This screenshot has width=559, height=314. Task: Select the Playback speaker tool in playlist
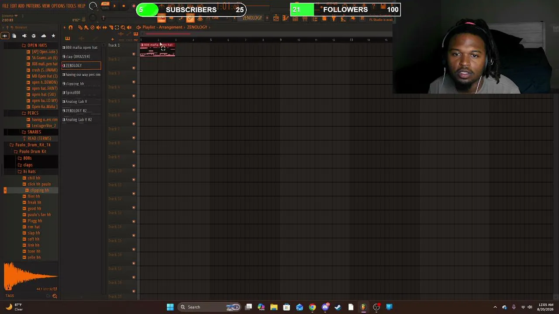[x=129, y=27]
